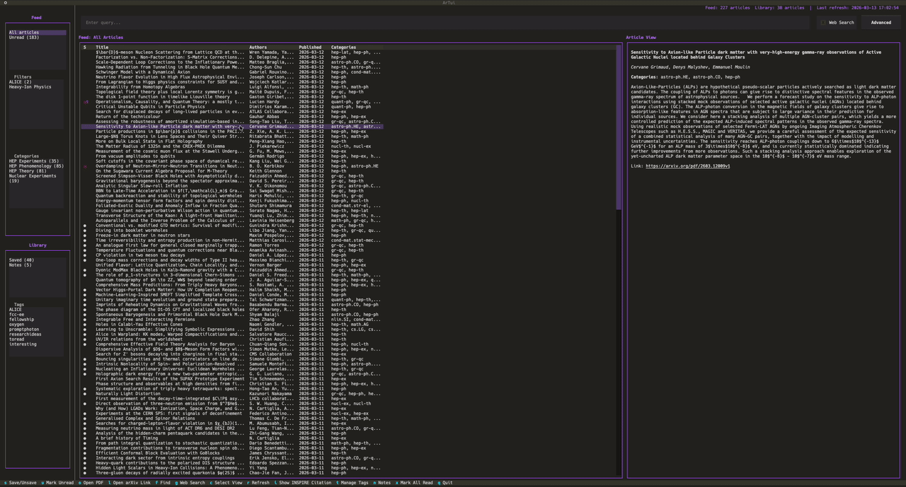Click Open PDF in the bottom shortcut bar
Viewport: 906px width, 487px height.
tap(93, 483)
